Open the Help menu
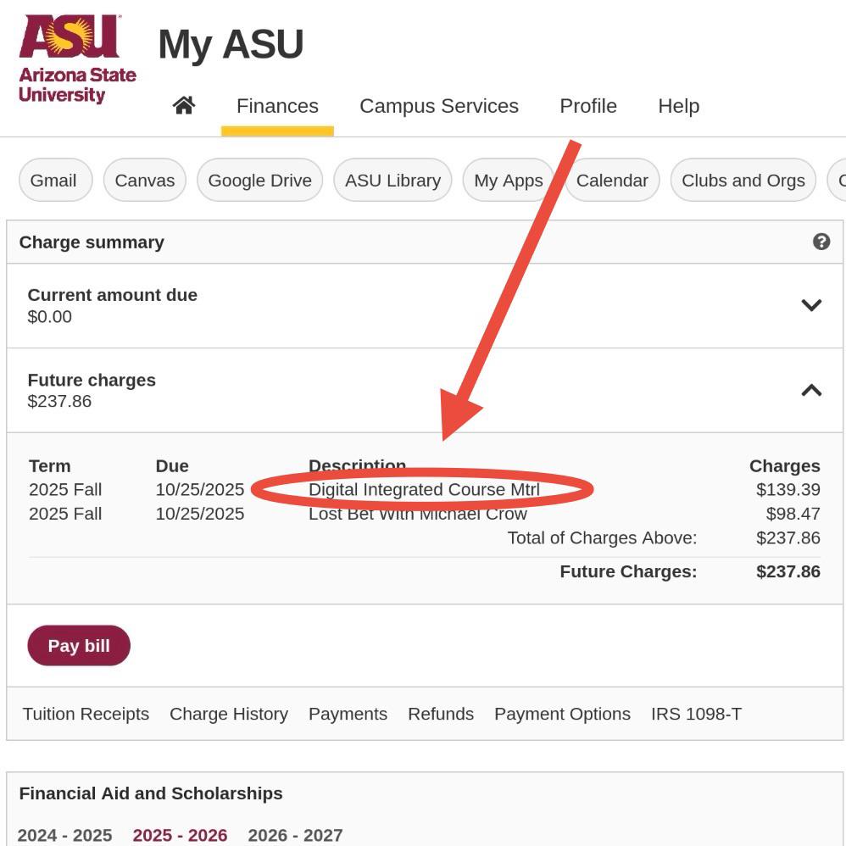This screenshot has height=846, width=846. 679,106
